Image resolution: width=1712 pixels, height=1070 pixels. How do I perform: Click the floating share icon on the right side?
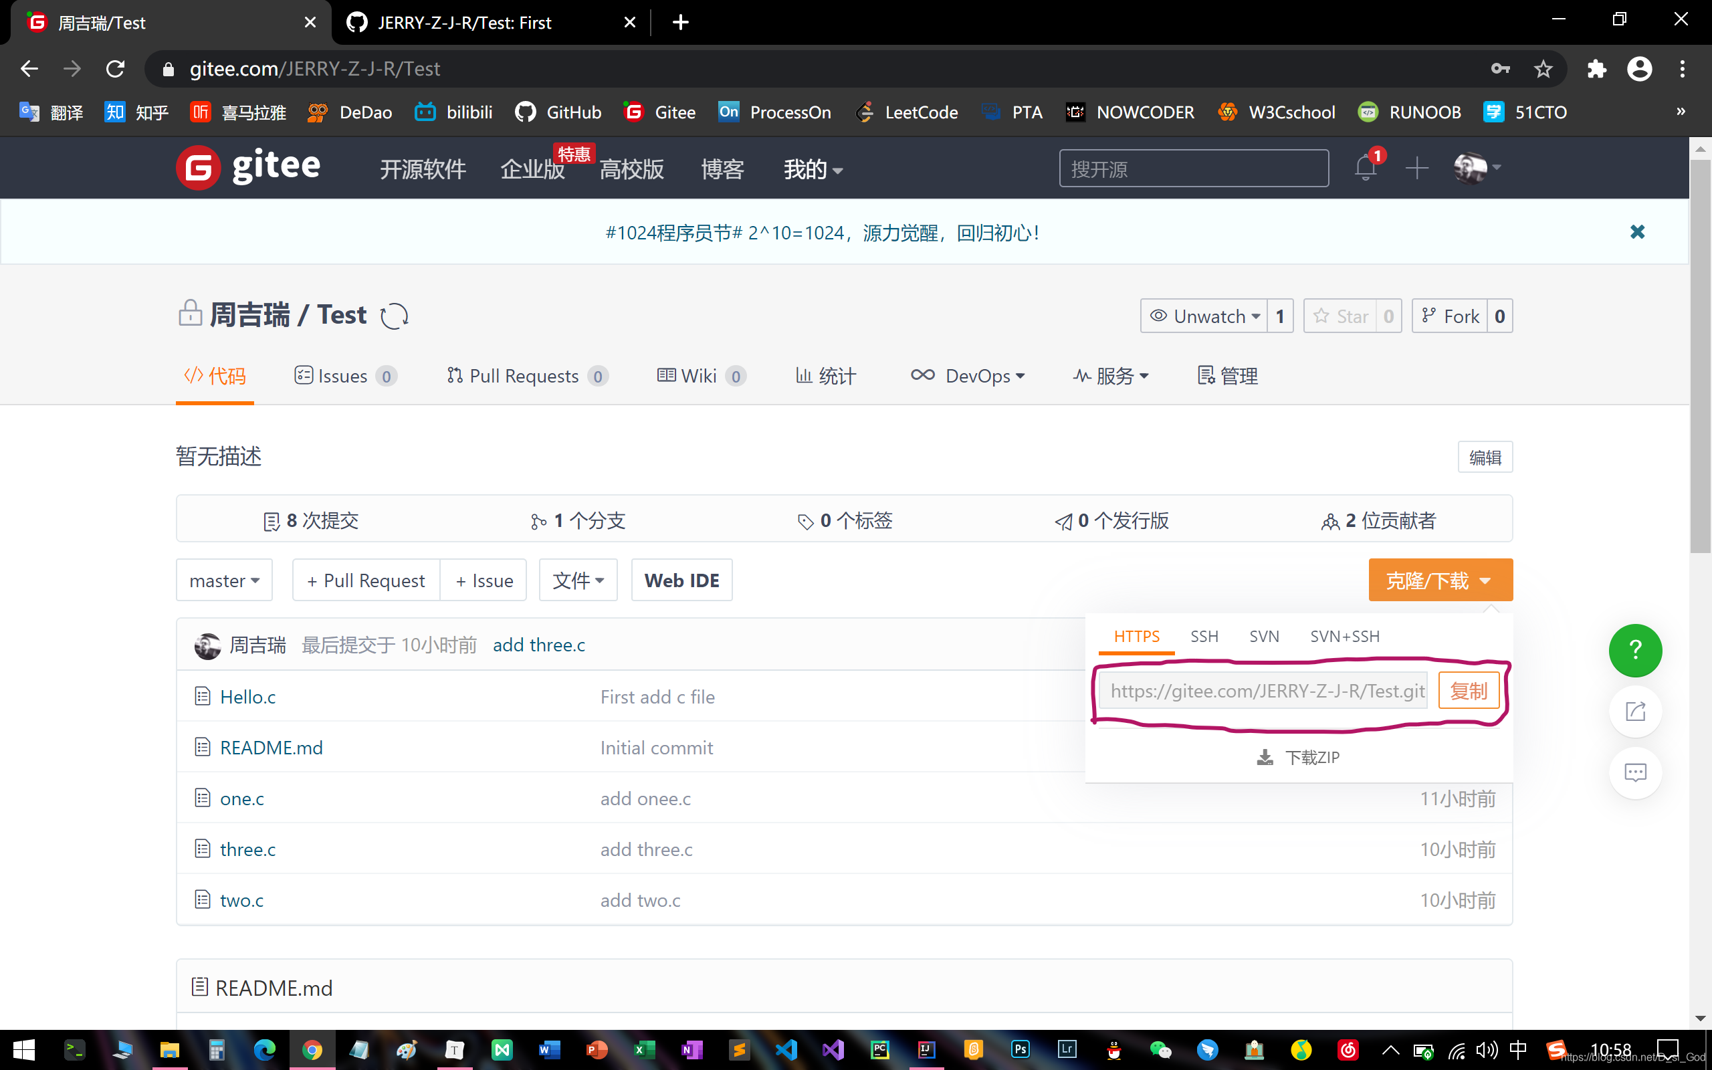(x=1635, y=711)
